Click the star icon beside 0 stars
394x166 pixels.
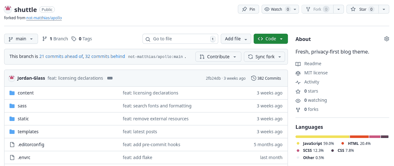[298, 91]
